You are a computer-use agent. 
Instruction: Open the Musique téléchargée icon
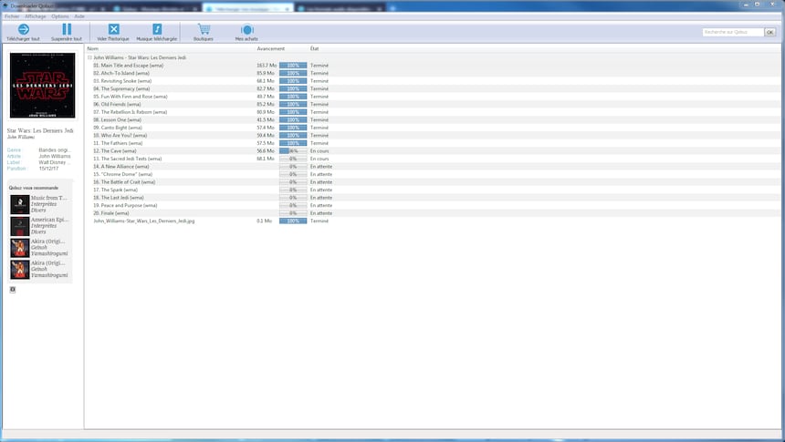coord(157,29)
